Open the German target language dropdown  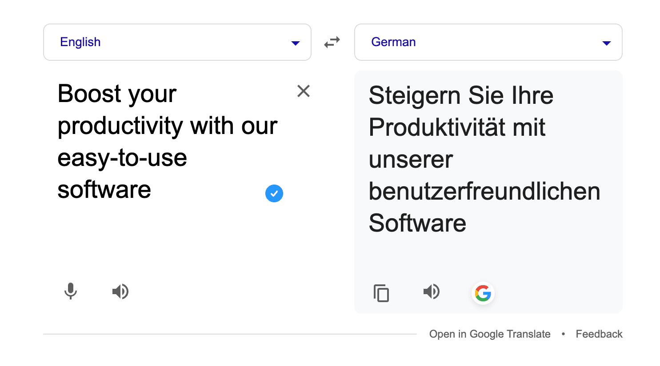pyautogui.click(x=488, y=42)
